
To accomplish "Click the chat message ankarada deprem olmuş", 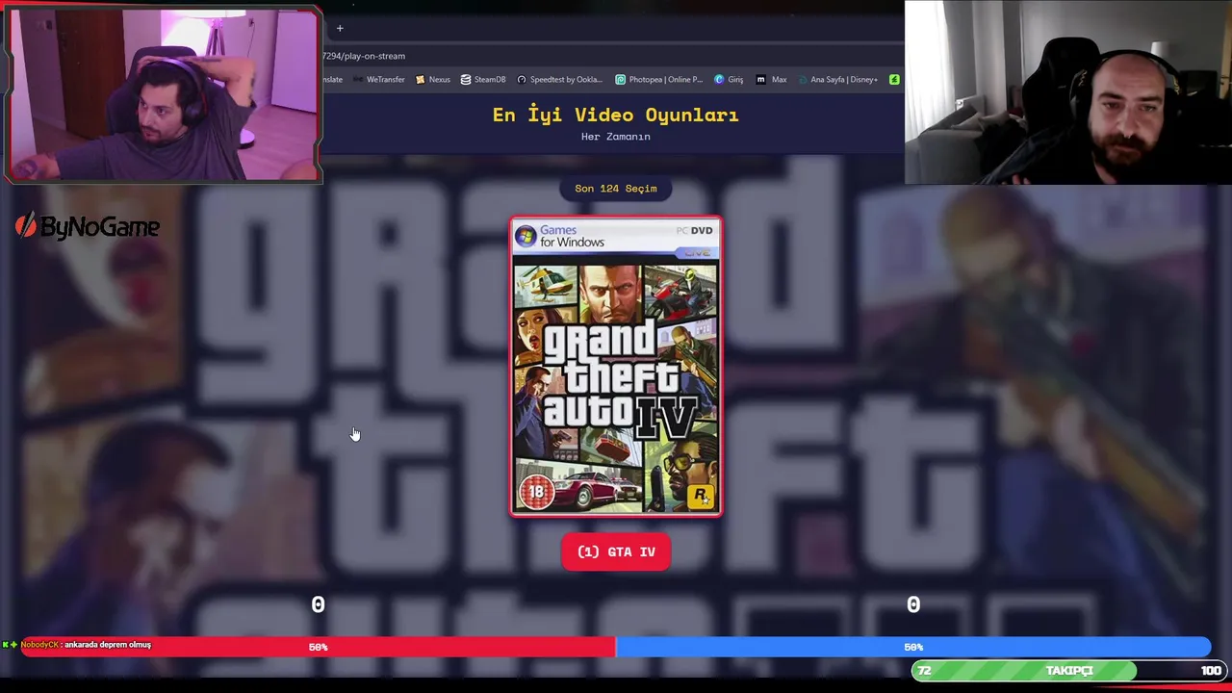I will [108, 645].
